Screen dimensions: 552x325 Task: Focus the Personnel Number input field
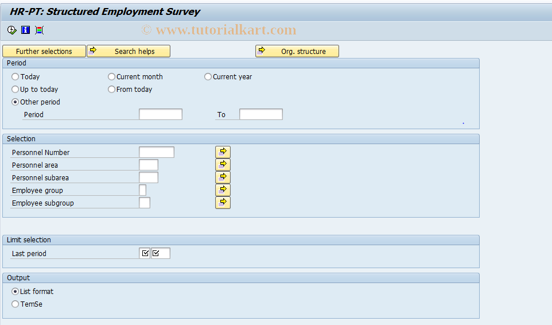click(x=157, y=152)
